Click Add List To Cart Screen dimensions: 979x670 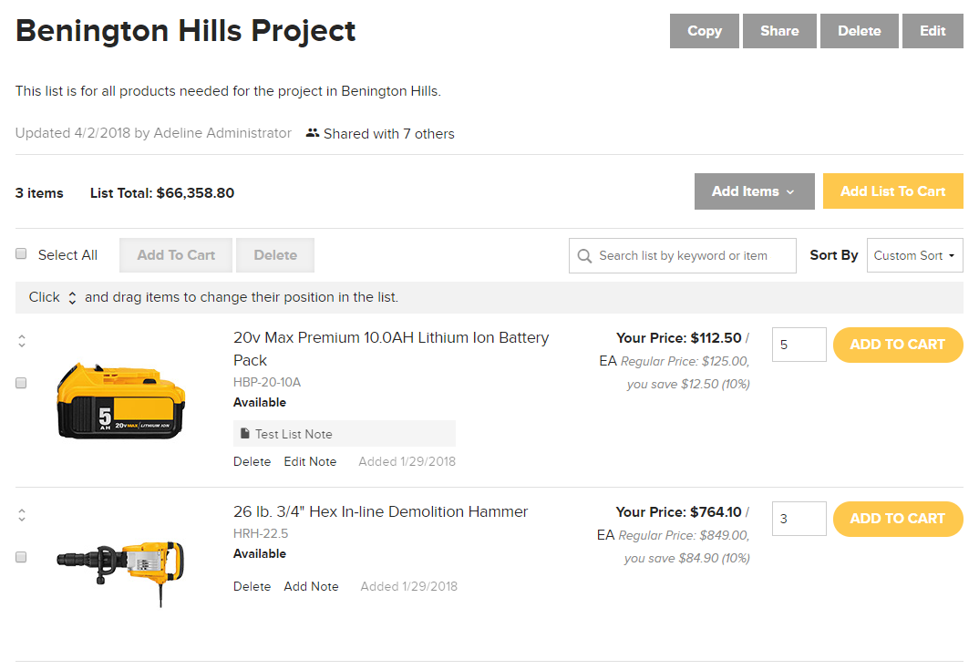pyautogui.click(x=892, y=191)
